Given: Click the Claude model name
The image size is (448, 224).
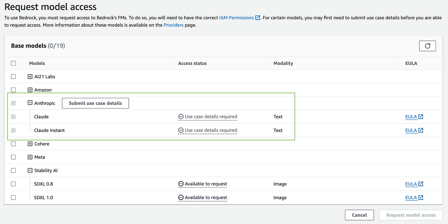Looking at the screenshot, I should coord(41,117).
